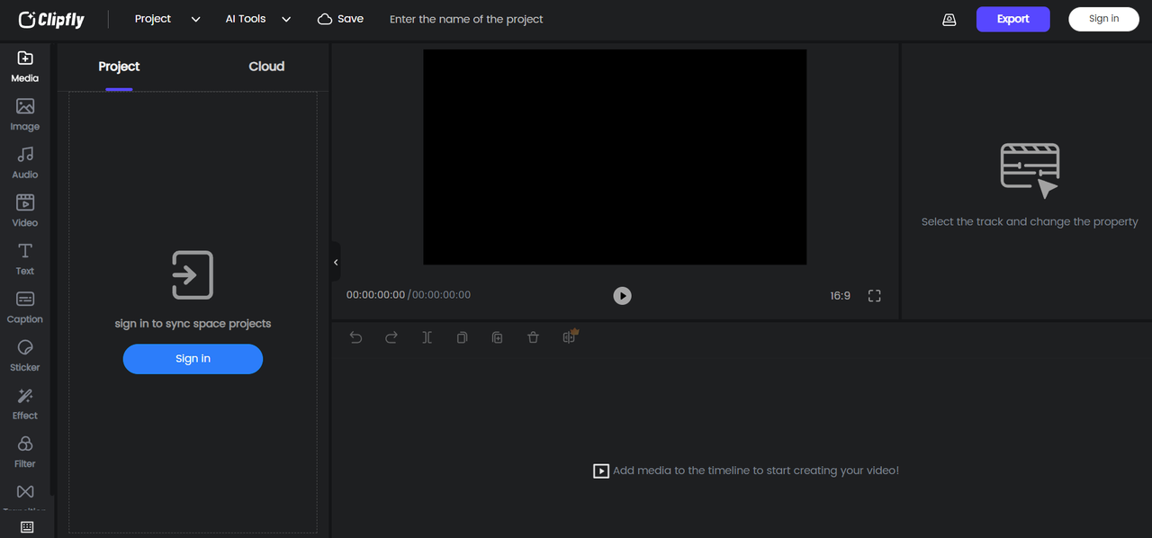Click the Copy icon in timeline toolbar
Viewport: 1152px width, 538px height.
coord(462,337)
